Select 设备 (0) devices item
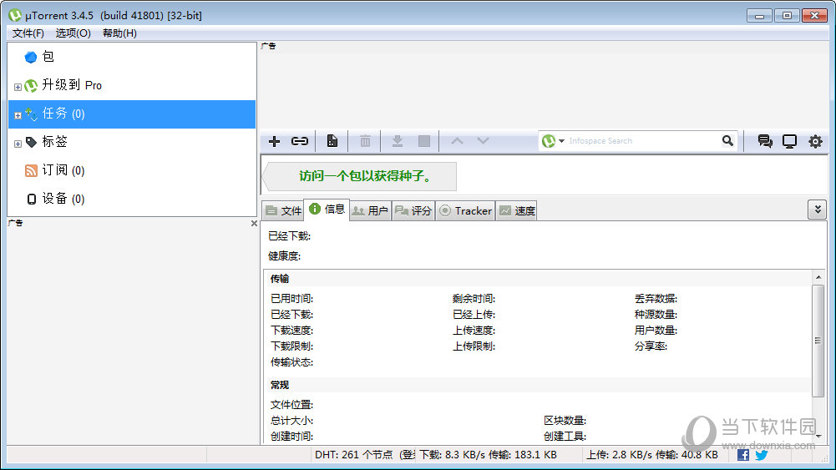The height and width of the screenshot is (470, 836). 132,199
